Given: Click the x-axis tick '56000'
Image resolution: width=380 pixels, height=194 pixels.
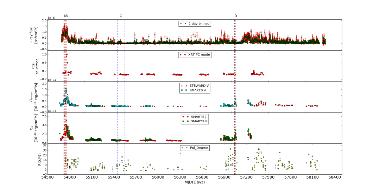Looking at the screenshot, I should coord(158,177).
